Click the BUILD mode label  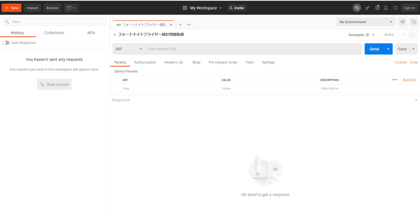[389, 35]
